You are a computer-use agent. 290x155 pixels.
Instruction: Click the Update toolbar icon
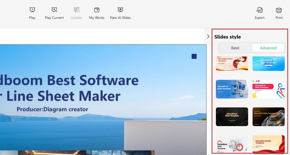pyautogui.click(x=76, y=10)
